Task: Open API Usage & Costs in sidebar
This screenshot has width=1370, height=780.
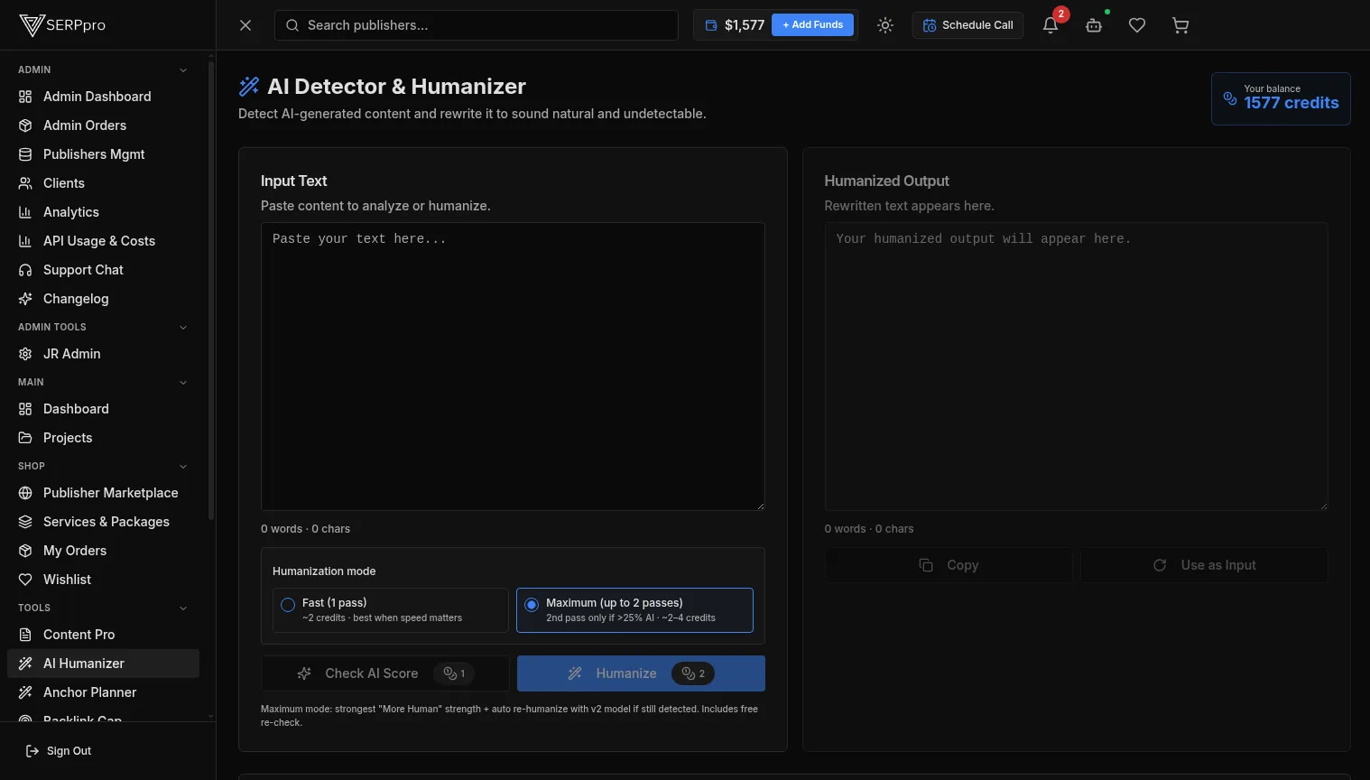Action: (103, 241)
